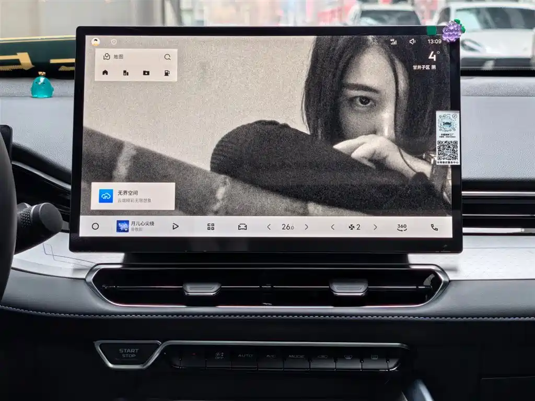Open the app grid launcher
The image size is (535, 401).
[211, 227]
